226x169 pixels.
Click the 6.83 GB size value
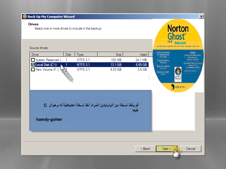coord(116,70)
